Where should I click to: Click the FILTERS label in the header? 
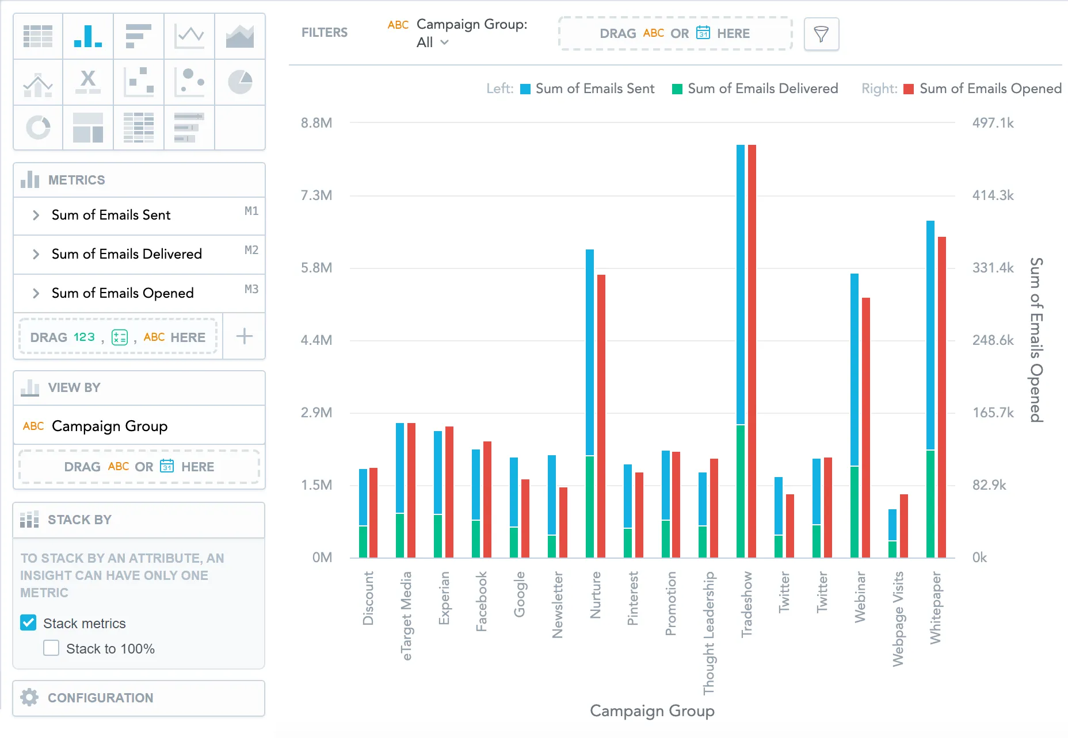pyautogui.click(x=324, y=33)
